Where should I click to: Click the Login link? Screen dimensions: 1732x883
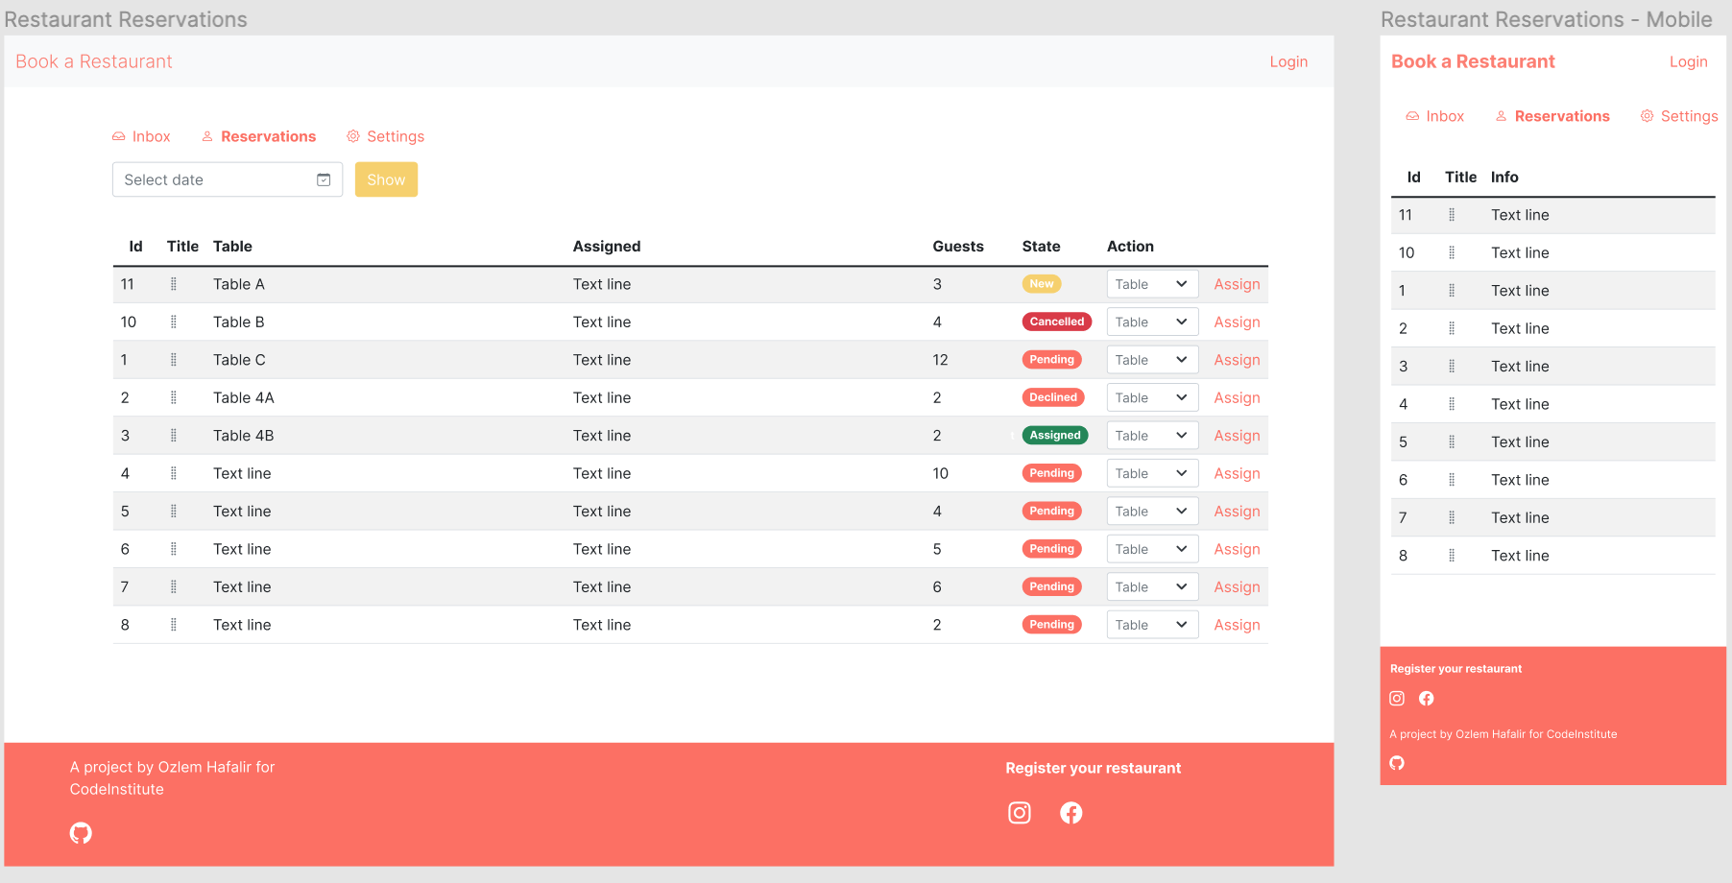tap(1288, 61)
